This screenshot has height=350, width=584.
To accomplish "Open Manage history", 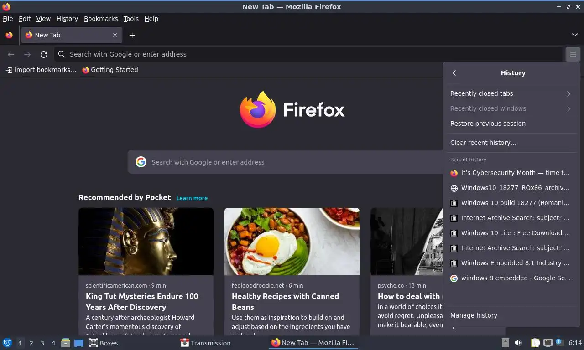I will click(511, 315).
